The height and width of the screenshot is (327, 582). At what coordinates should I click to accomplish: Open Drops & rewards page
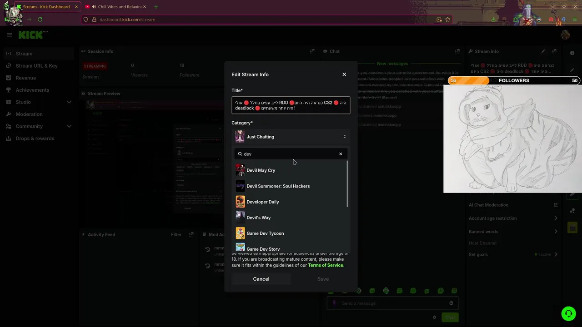point(38,139)
